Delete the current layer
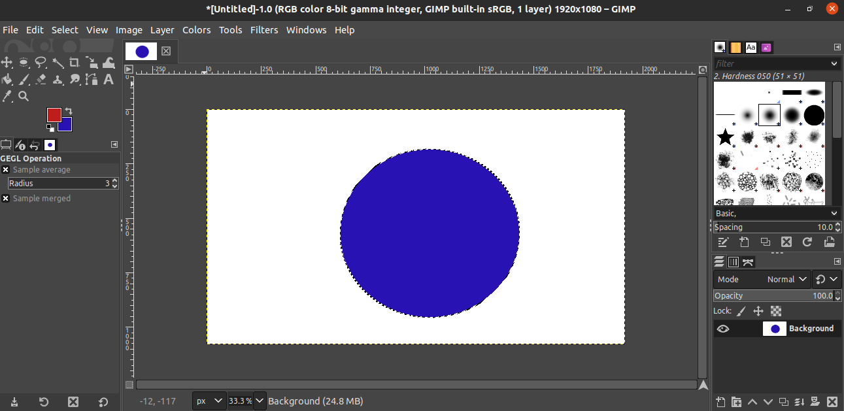This screenshot has width=844, height=411. pyautogui.click(x=832, y=401)
